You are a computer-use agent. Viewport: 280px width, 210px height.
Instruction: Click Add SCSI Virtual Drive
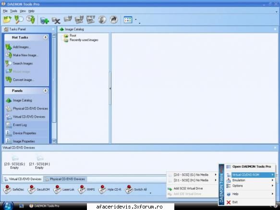[192, 188]
